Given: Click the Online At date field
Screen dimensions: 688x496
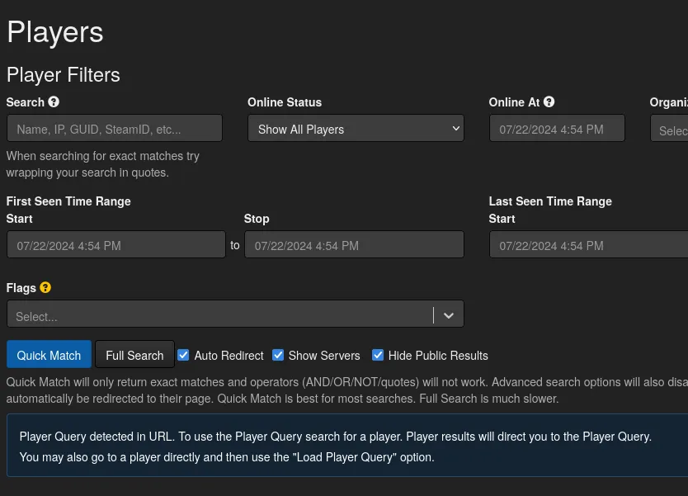Looking at the screenshot, I should [x=557, y=129].
